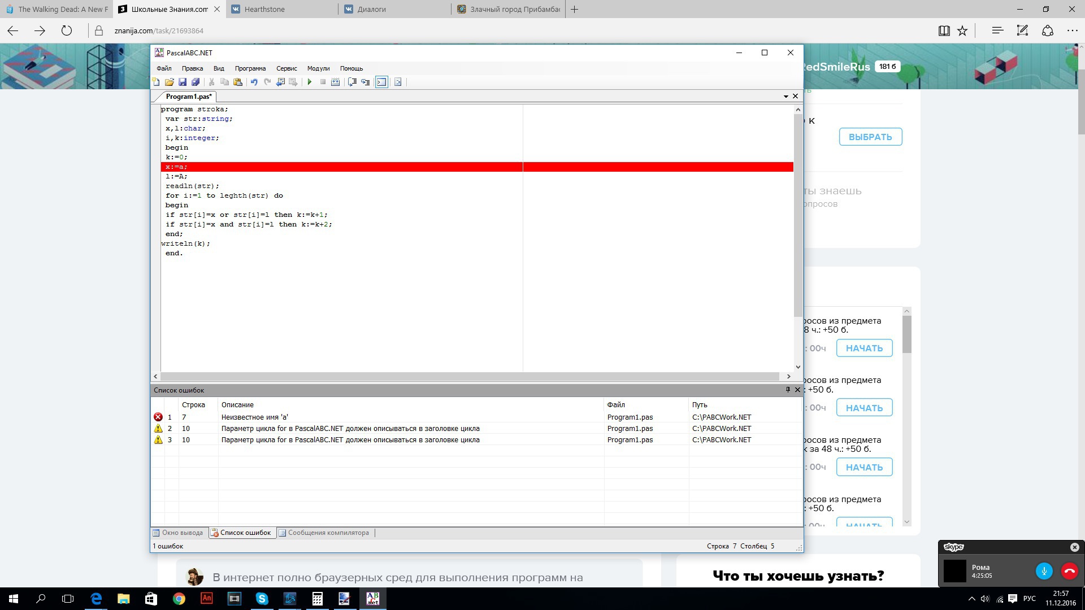Switch to the Список ошибок tab
The width and height of the screenshot is (1085, 610).
coord(241,533)
